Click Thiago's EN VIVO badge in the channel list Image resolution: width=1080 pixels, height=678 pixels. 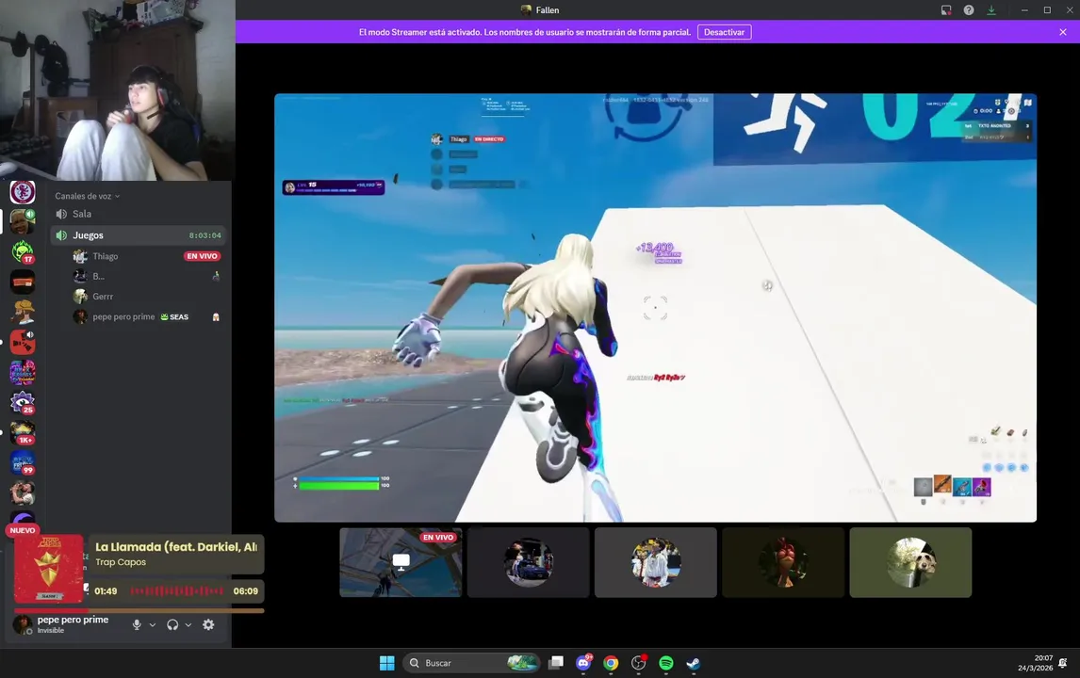(202, 256)
